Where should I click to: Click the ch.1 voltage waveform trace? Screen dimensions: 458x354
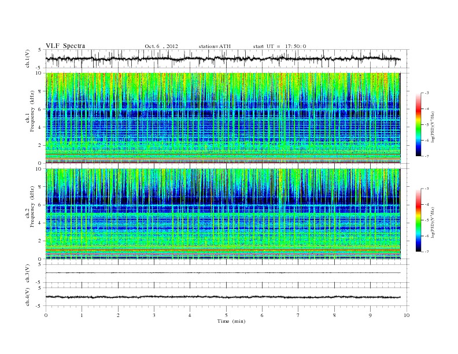223,58
